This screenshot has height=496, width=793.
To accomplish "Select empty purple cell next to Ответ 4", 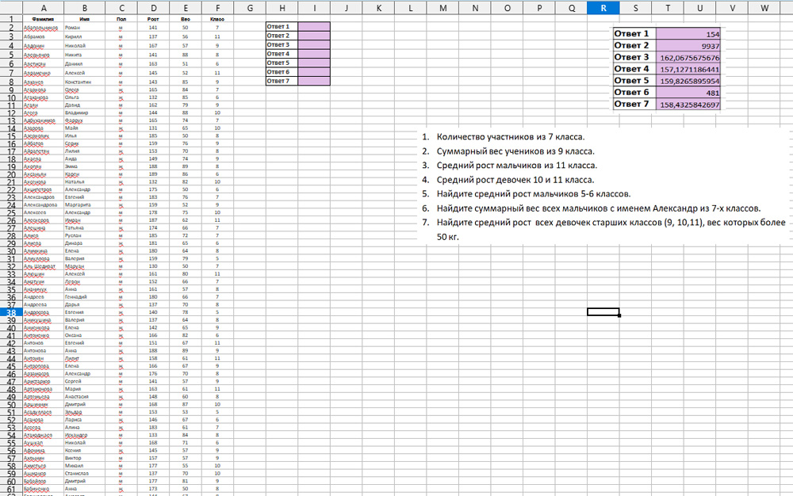I will (x=314, y=53).
